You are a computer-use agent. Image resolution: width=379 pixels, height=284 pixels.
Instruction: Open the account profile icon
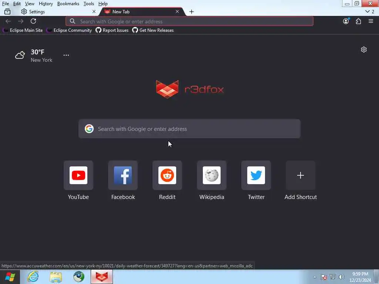346,21
